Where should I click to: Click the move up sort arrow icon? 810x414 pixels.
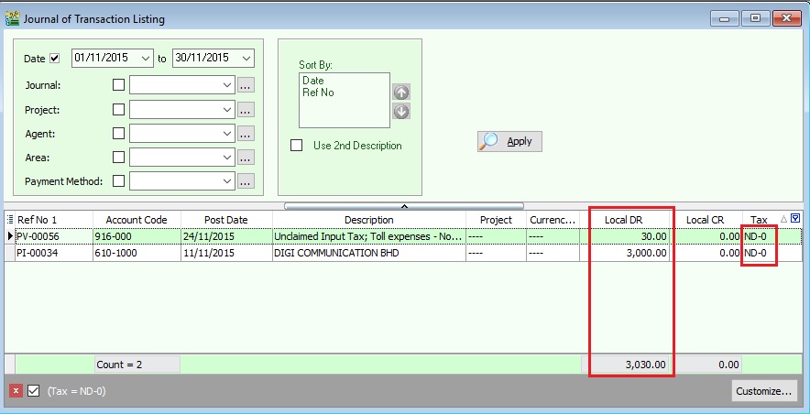[x=401, y=92]
